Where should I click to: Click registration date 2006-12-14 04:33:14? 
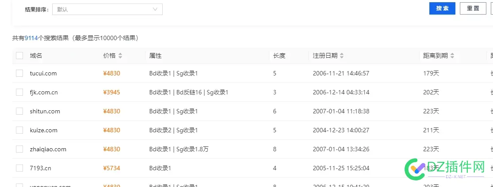[x=341, y=92]
